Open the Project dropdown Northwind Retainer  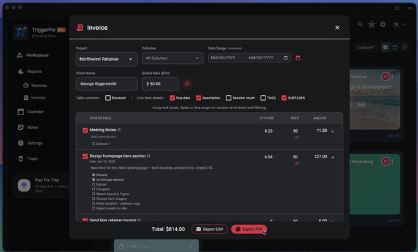[x=107, y=59]
